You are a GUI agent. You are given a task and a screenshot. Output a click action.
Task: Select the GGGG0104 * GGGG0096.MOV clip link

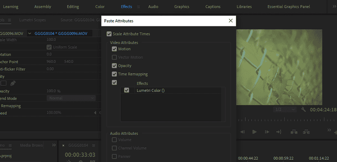tap(61, 34)
